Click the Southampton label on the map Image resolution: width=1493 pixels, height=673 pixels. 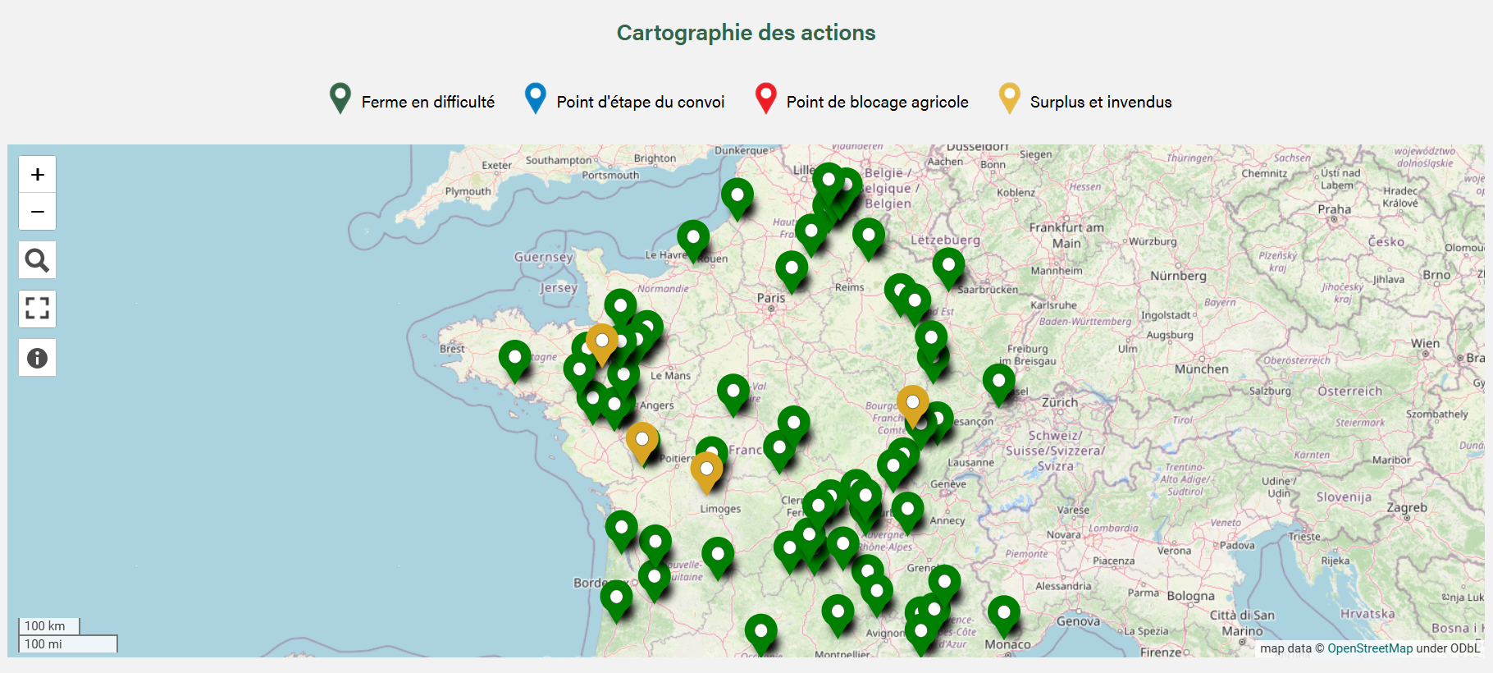(x=559, y=160)
